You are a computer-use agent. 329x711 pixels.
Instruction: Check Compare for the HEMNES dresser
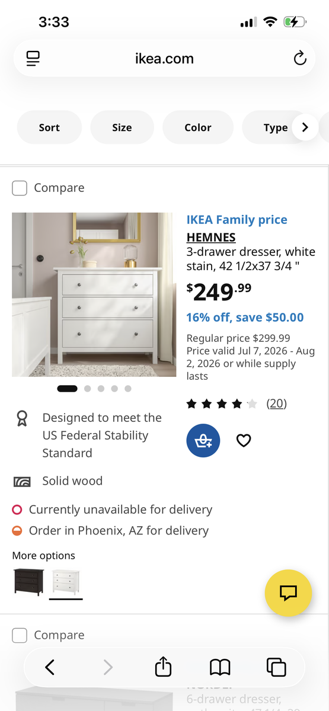(20, 188)
